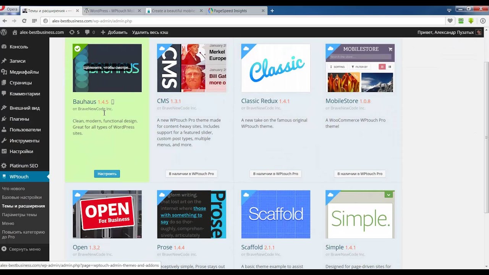Open the Что нового submenu item
The height and width of the screenshot is (275, 489).
(x=13, y=189)
